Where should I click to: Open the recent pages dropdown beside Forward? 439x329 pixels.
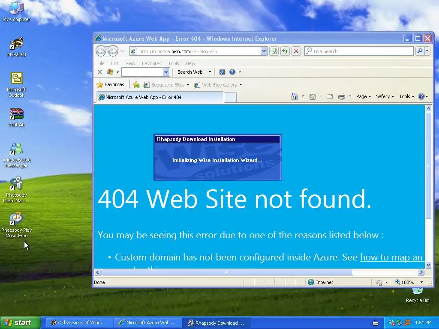pos(122,51)
